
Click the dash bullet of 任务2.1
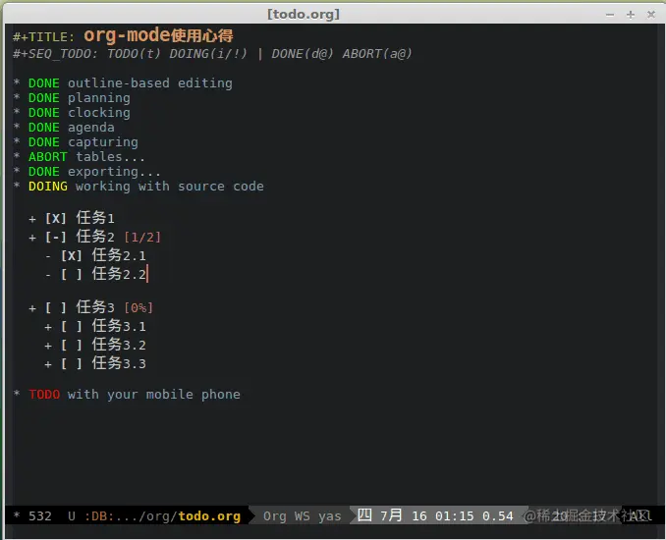coord(48,256)
